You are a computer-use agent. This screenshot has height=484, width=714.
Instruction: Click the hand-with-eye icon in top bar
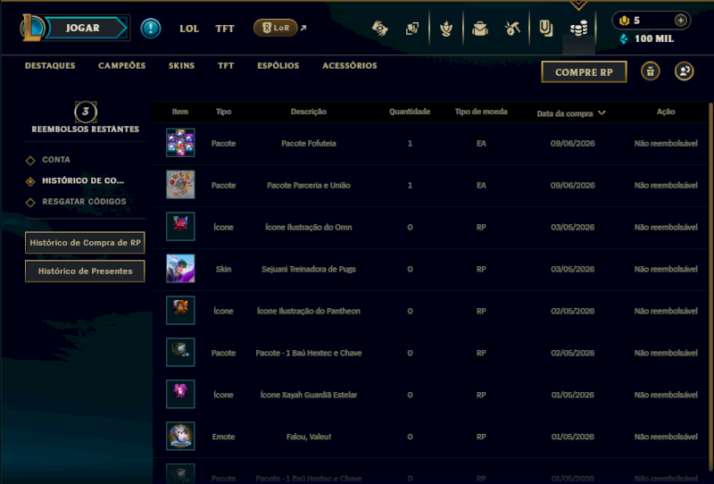click(x=379, y=29)
